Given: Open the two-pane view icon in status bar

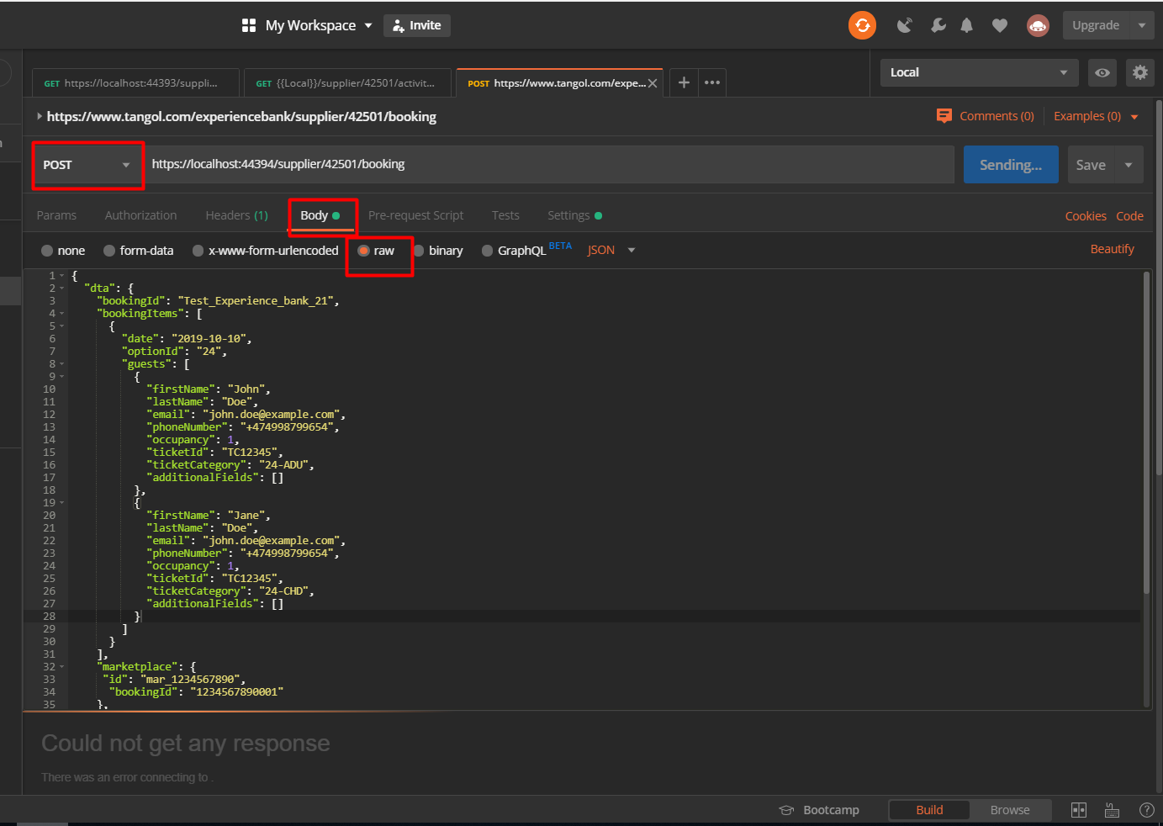Looking at the screenshot, I should pyautogui.click(x=1079, y=810).
